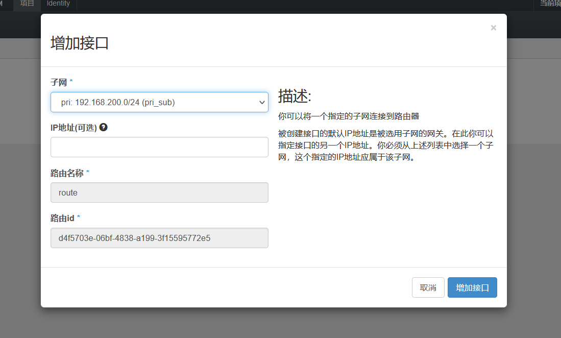Click the IP地址(可选) label text
561x338 pixels.
coord(74,127)
